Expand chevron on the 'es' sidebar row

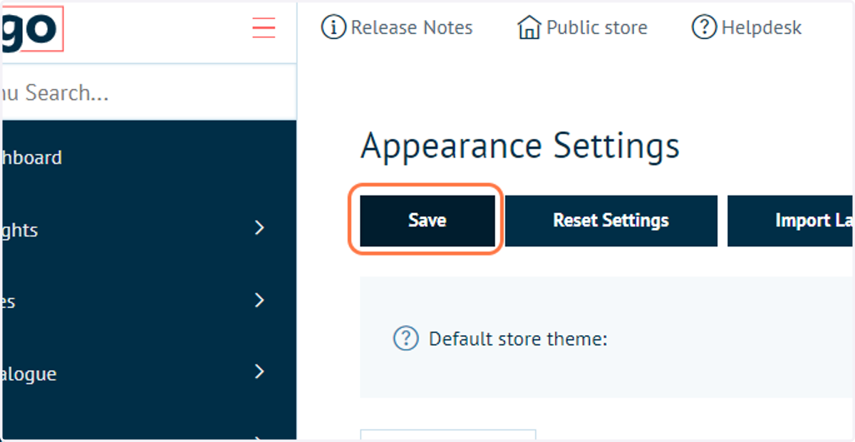260,300
